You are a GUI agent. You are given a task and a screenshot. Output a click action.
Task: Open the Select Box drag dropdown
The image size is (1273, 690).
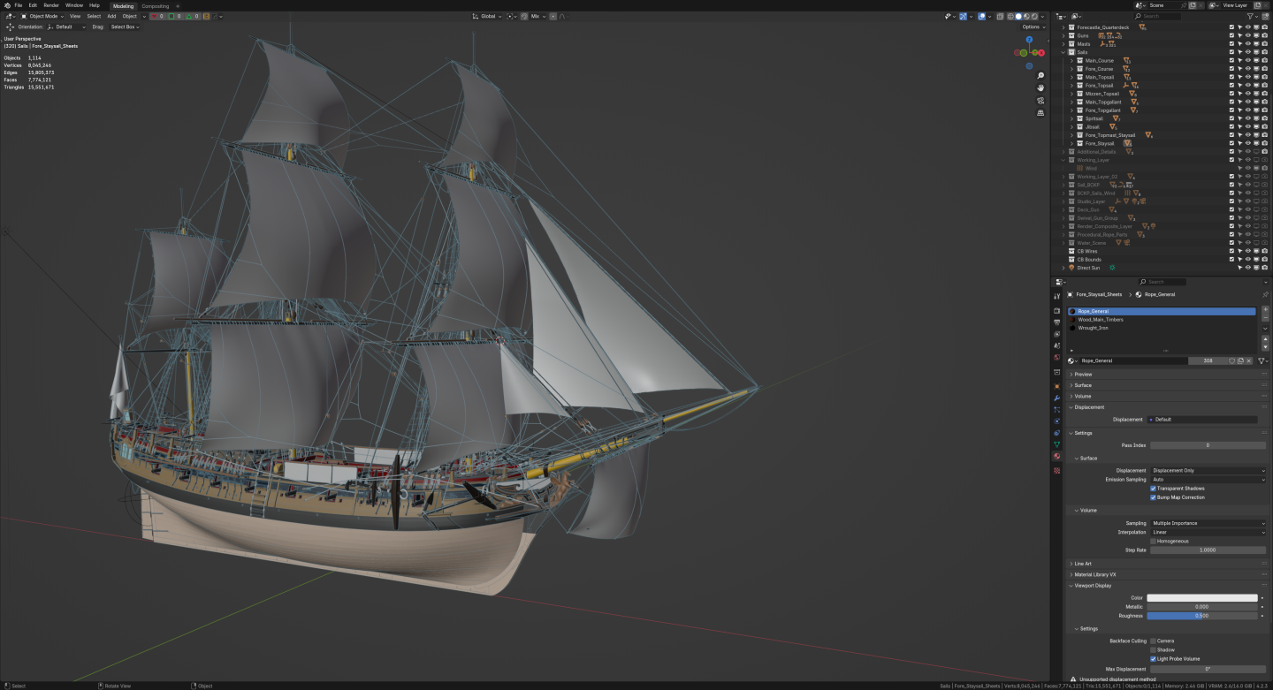point(125,27)
